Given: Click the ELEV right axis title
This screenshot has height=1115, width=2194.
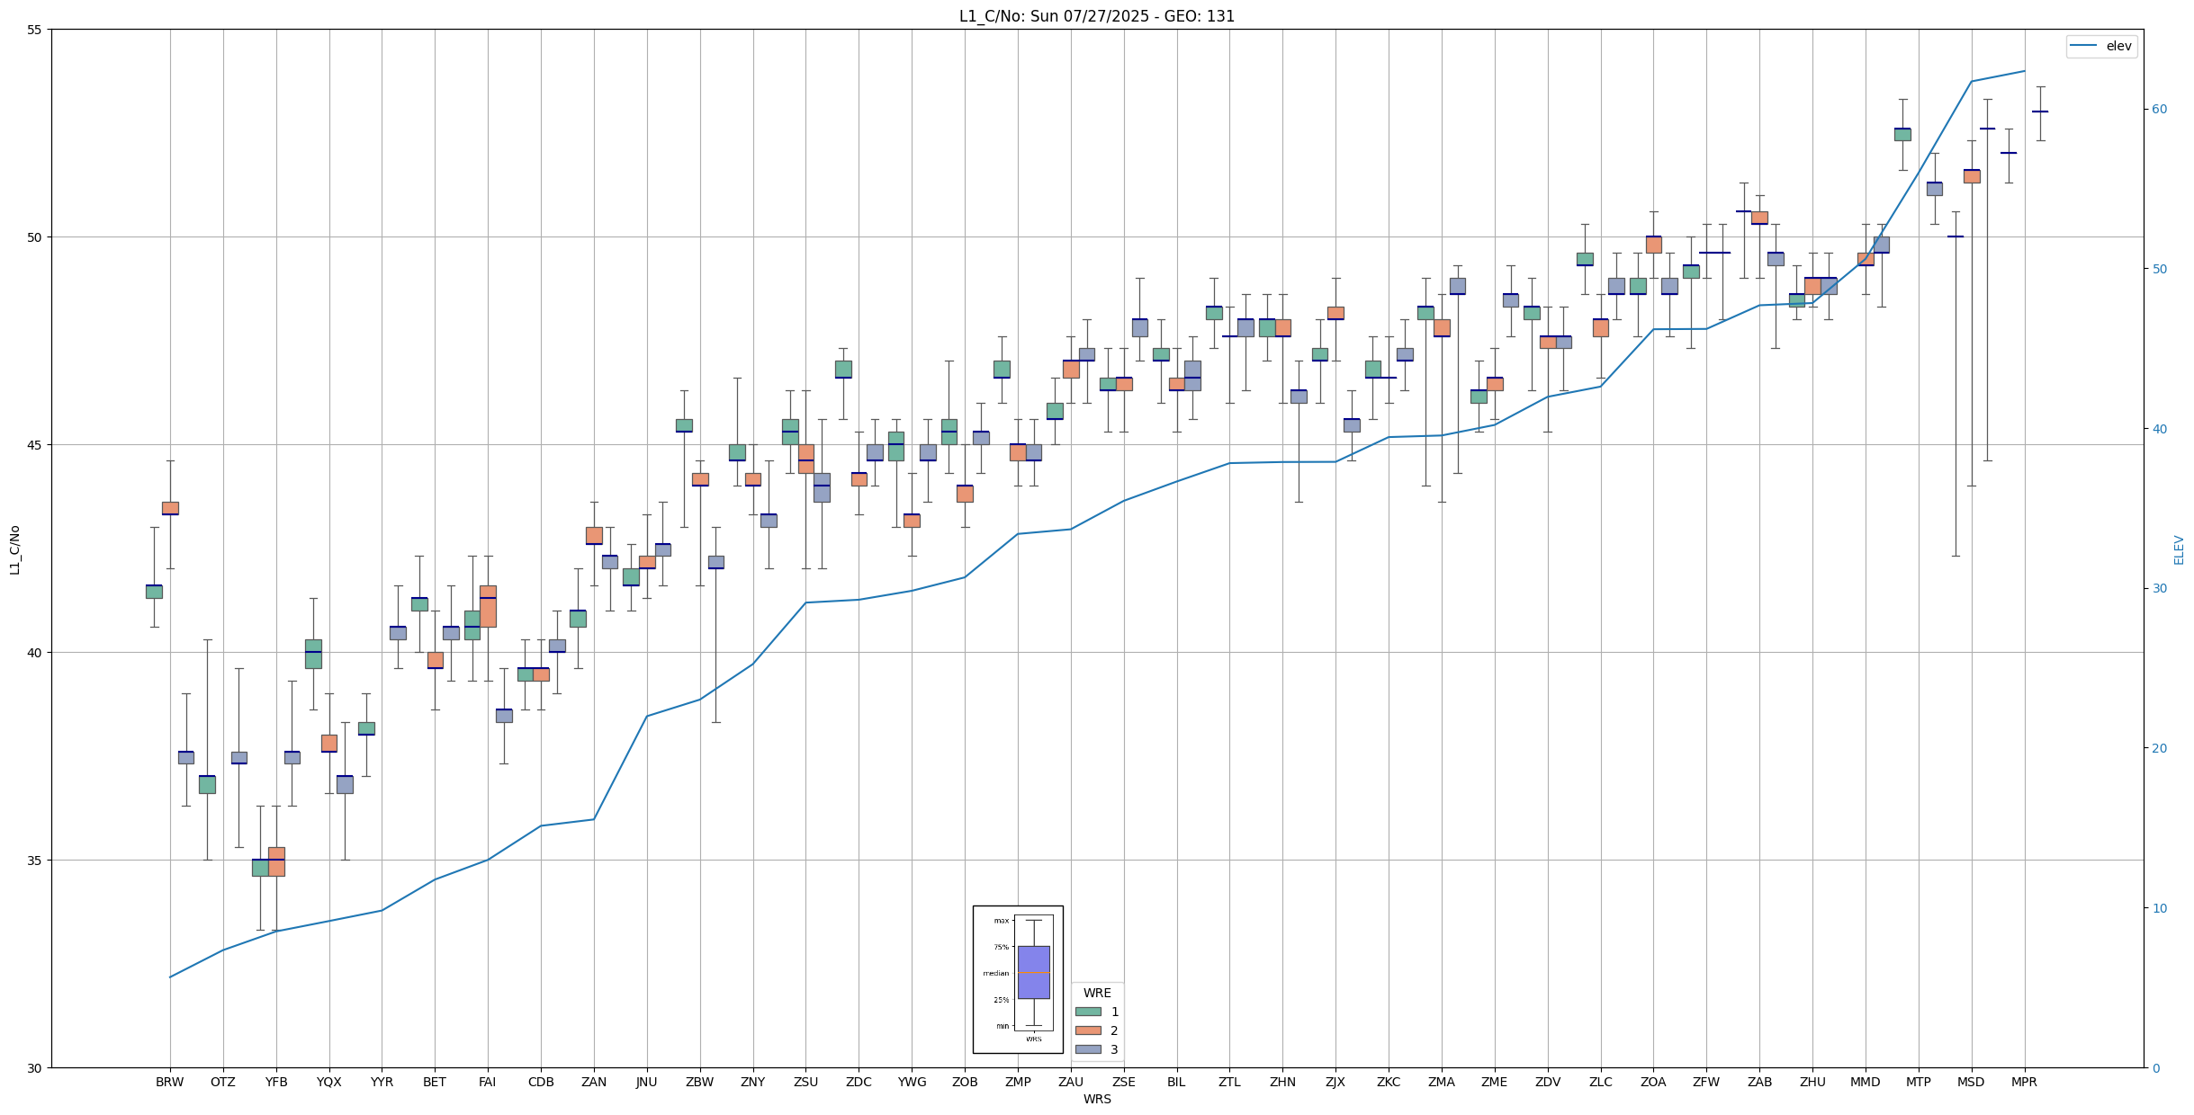Looking at the screenshot, I should click(2179, 549).
